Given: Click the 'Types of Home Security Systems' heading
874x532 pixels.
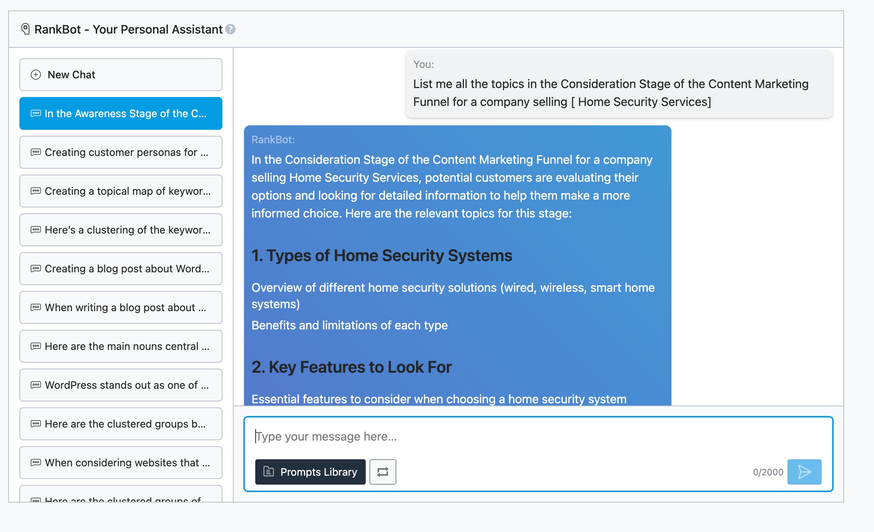Looking at the screenshot, I should [x=382, y=256].
